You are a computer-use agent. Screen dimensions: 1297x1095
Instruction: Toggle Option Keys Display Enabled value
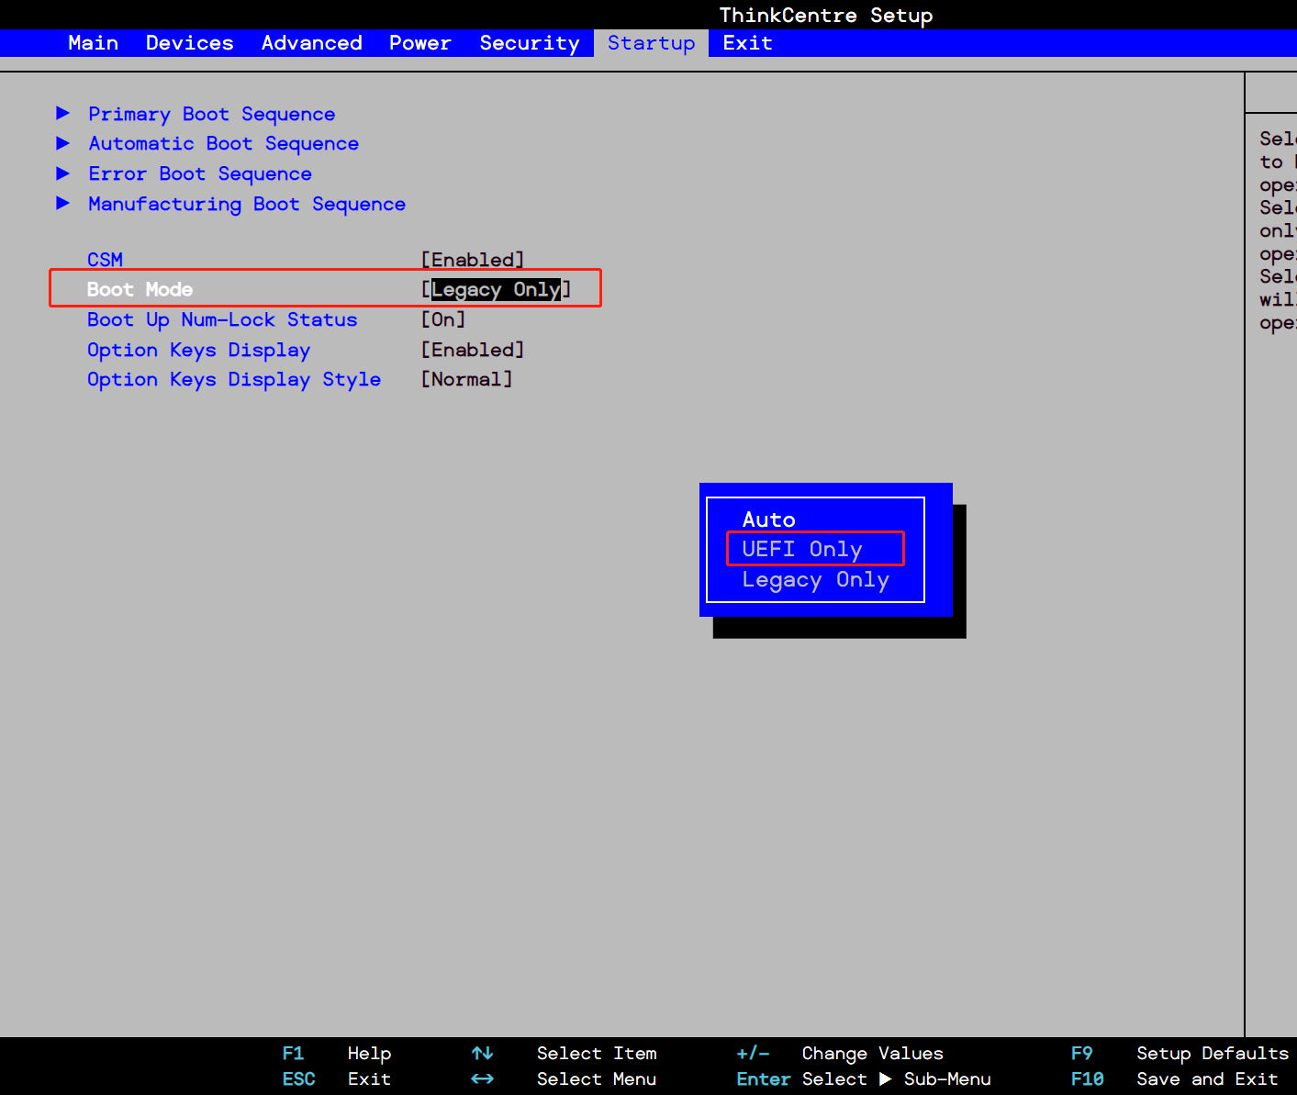(x=472, y=350)
